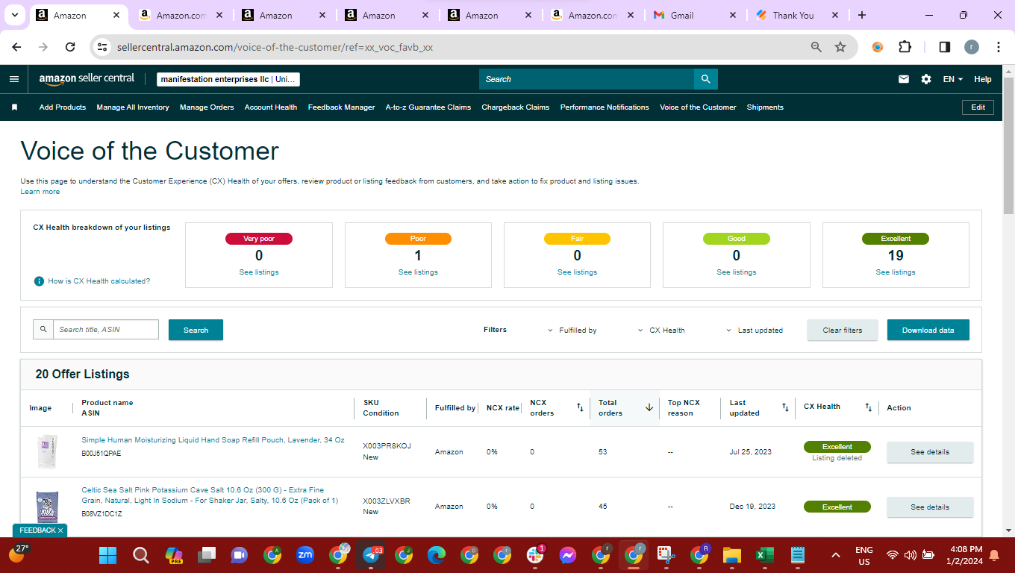Show hidden system tray icons

pos(836,555)
